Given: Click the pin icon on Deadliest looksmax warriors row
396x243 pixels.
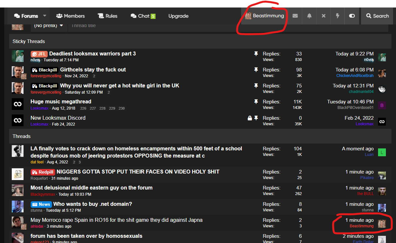Looking at the screenshot, I should [256, 53].
